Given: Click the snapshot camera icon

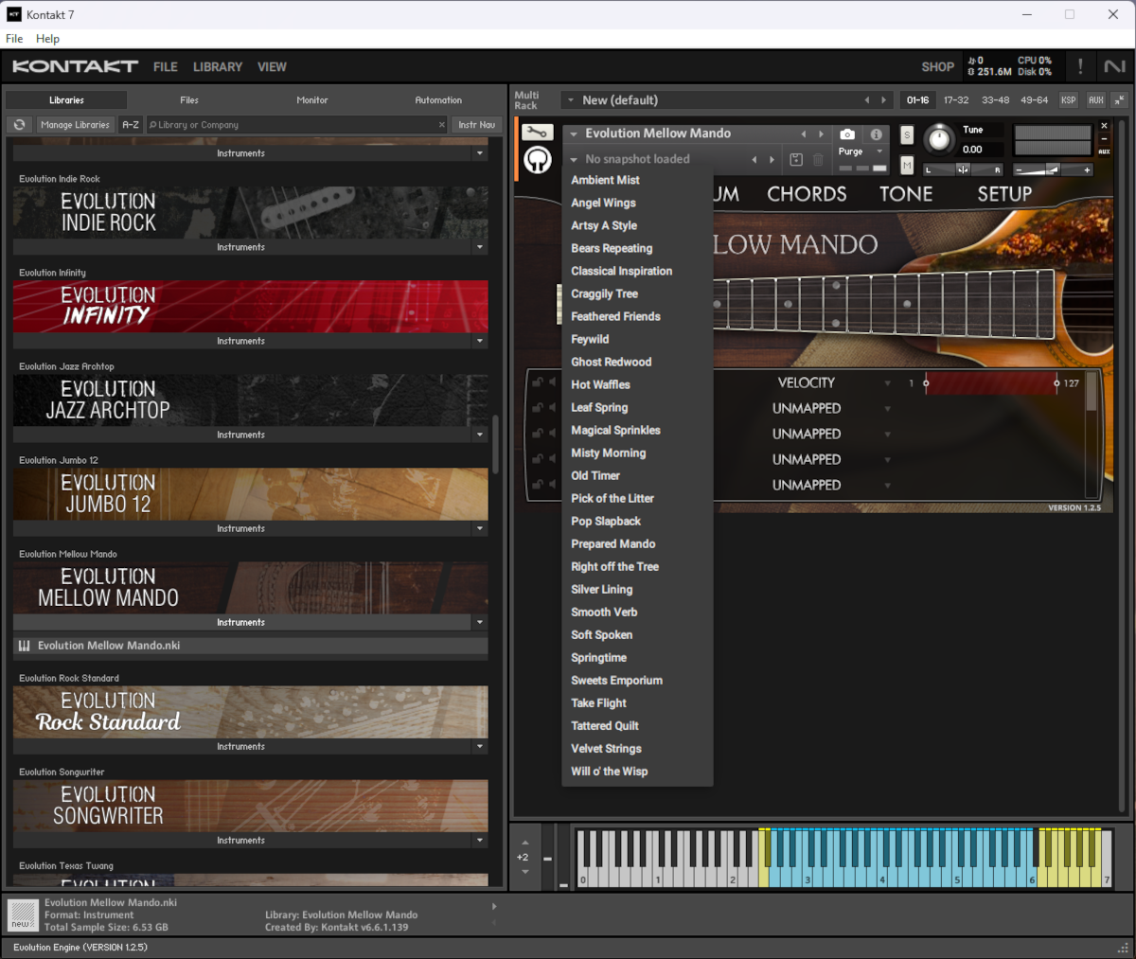Looking at the screenshot, I should (847, 134).
